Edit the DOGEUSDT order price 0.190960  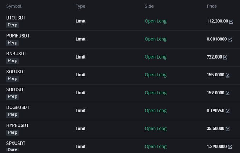point(227,111)
